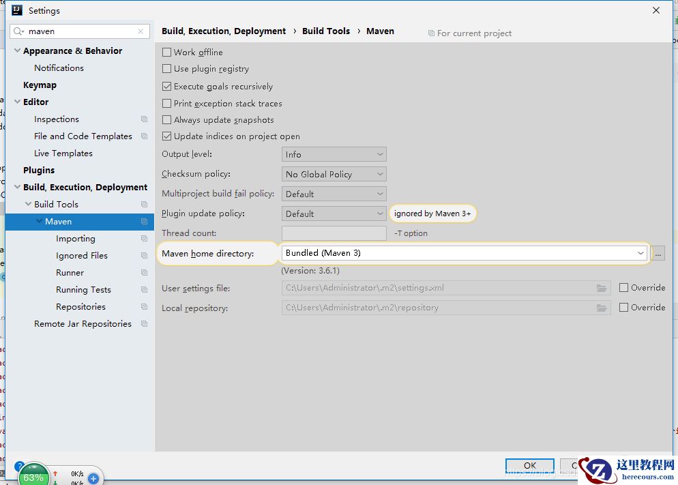Click the browse button for Maven home directory

coord(658,253)
